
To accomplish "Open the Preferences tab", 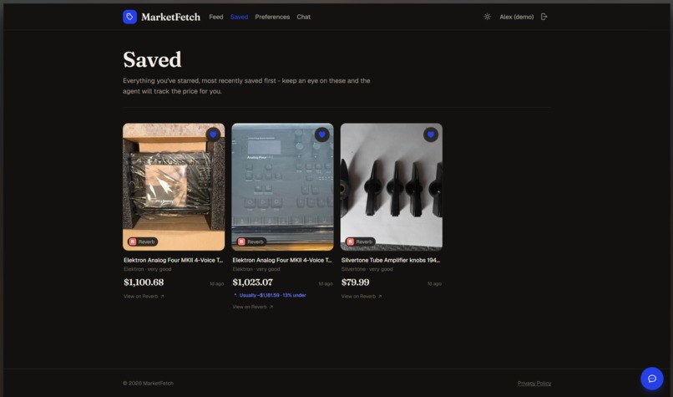I will pos(272,17).
